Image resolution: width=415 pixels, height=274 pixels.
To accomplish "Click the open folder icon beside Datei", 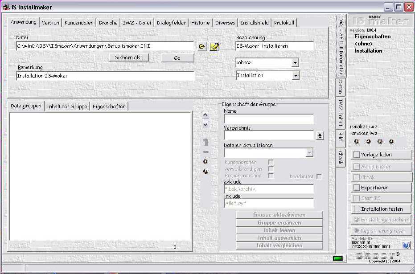I will coord(202,46).
